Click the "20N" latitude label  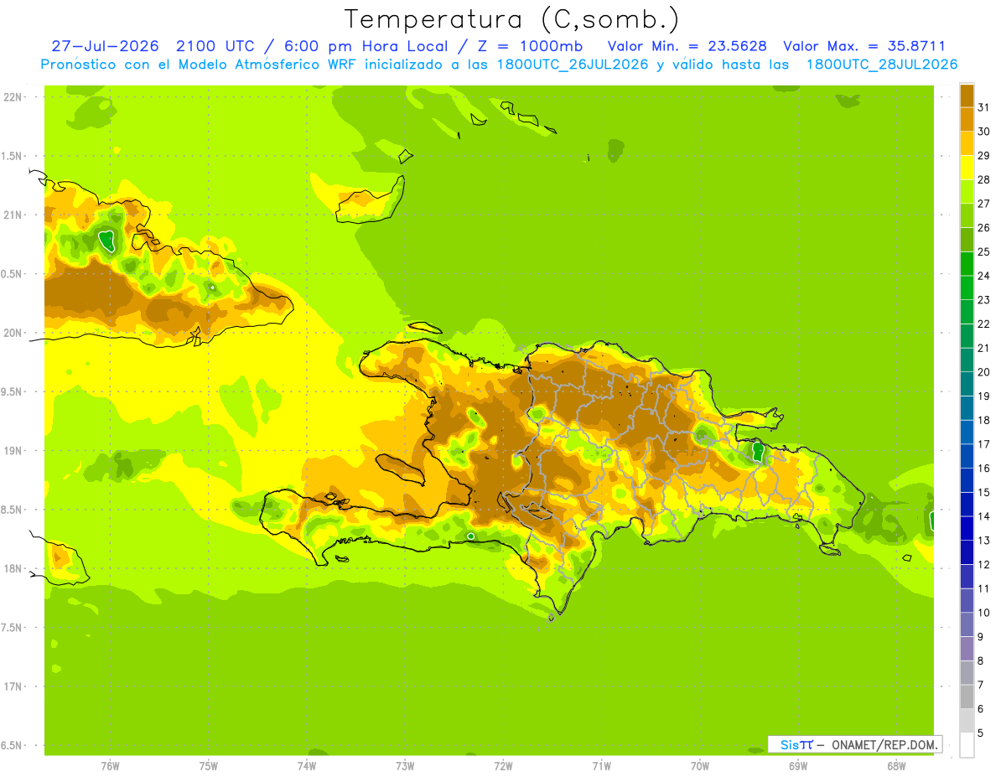click(13, 333)
